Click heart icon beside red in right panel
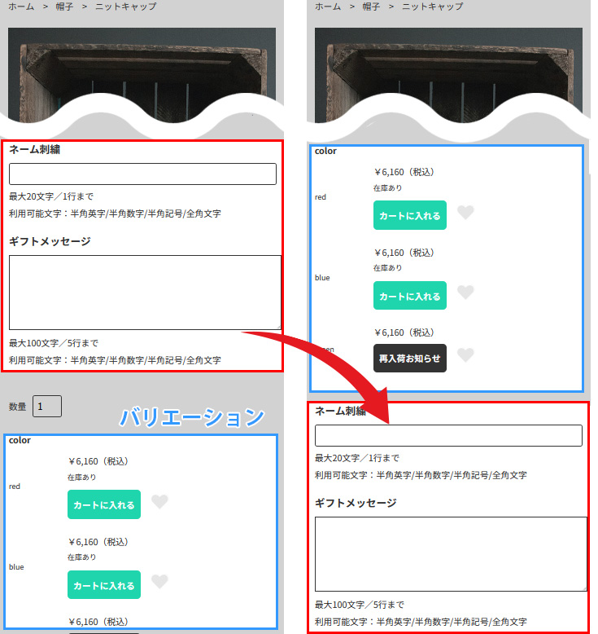 point(465,213)
